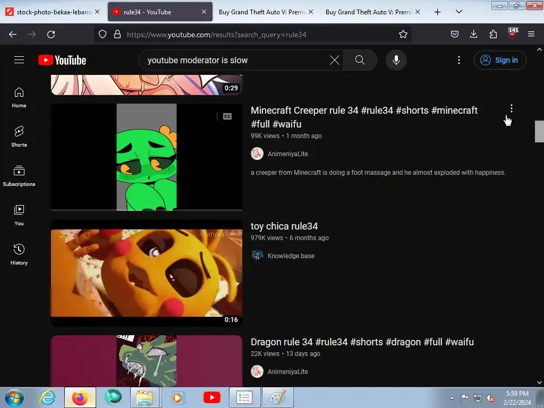View site security padlock info
The image size is (544, 408).
coord(117,35)
